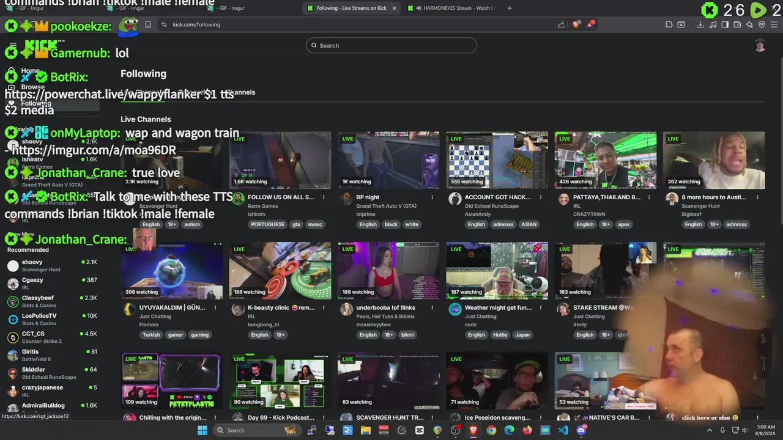Open options for FOLLOW US ON ALL S... stream
The height and width of the screenshot is (440, 783).
324,197
